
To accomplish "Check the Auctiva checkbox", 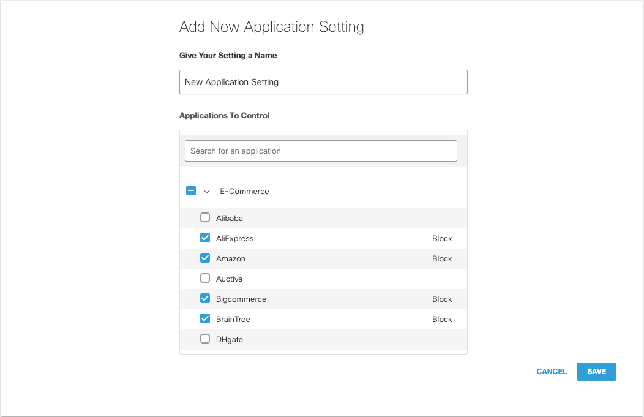I will click(x=205, y=278).
